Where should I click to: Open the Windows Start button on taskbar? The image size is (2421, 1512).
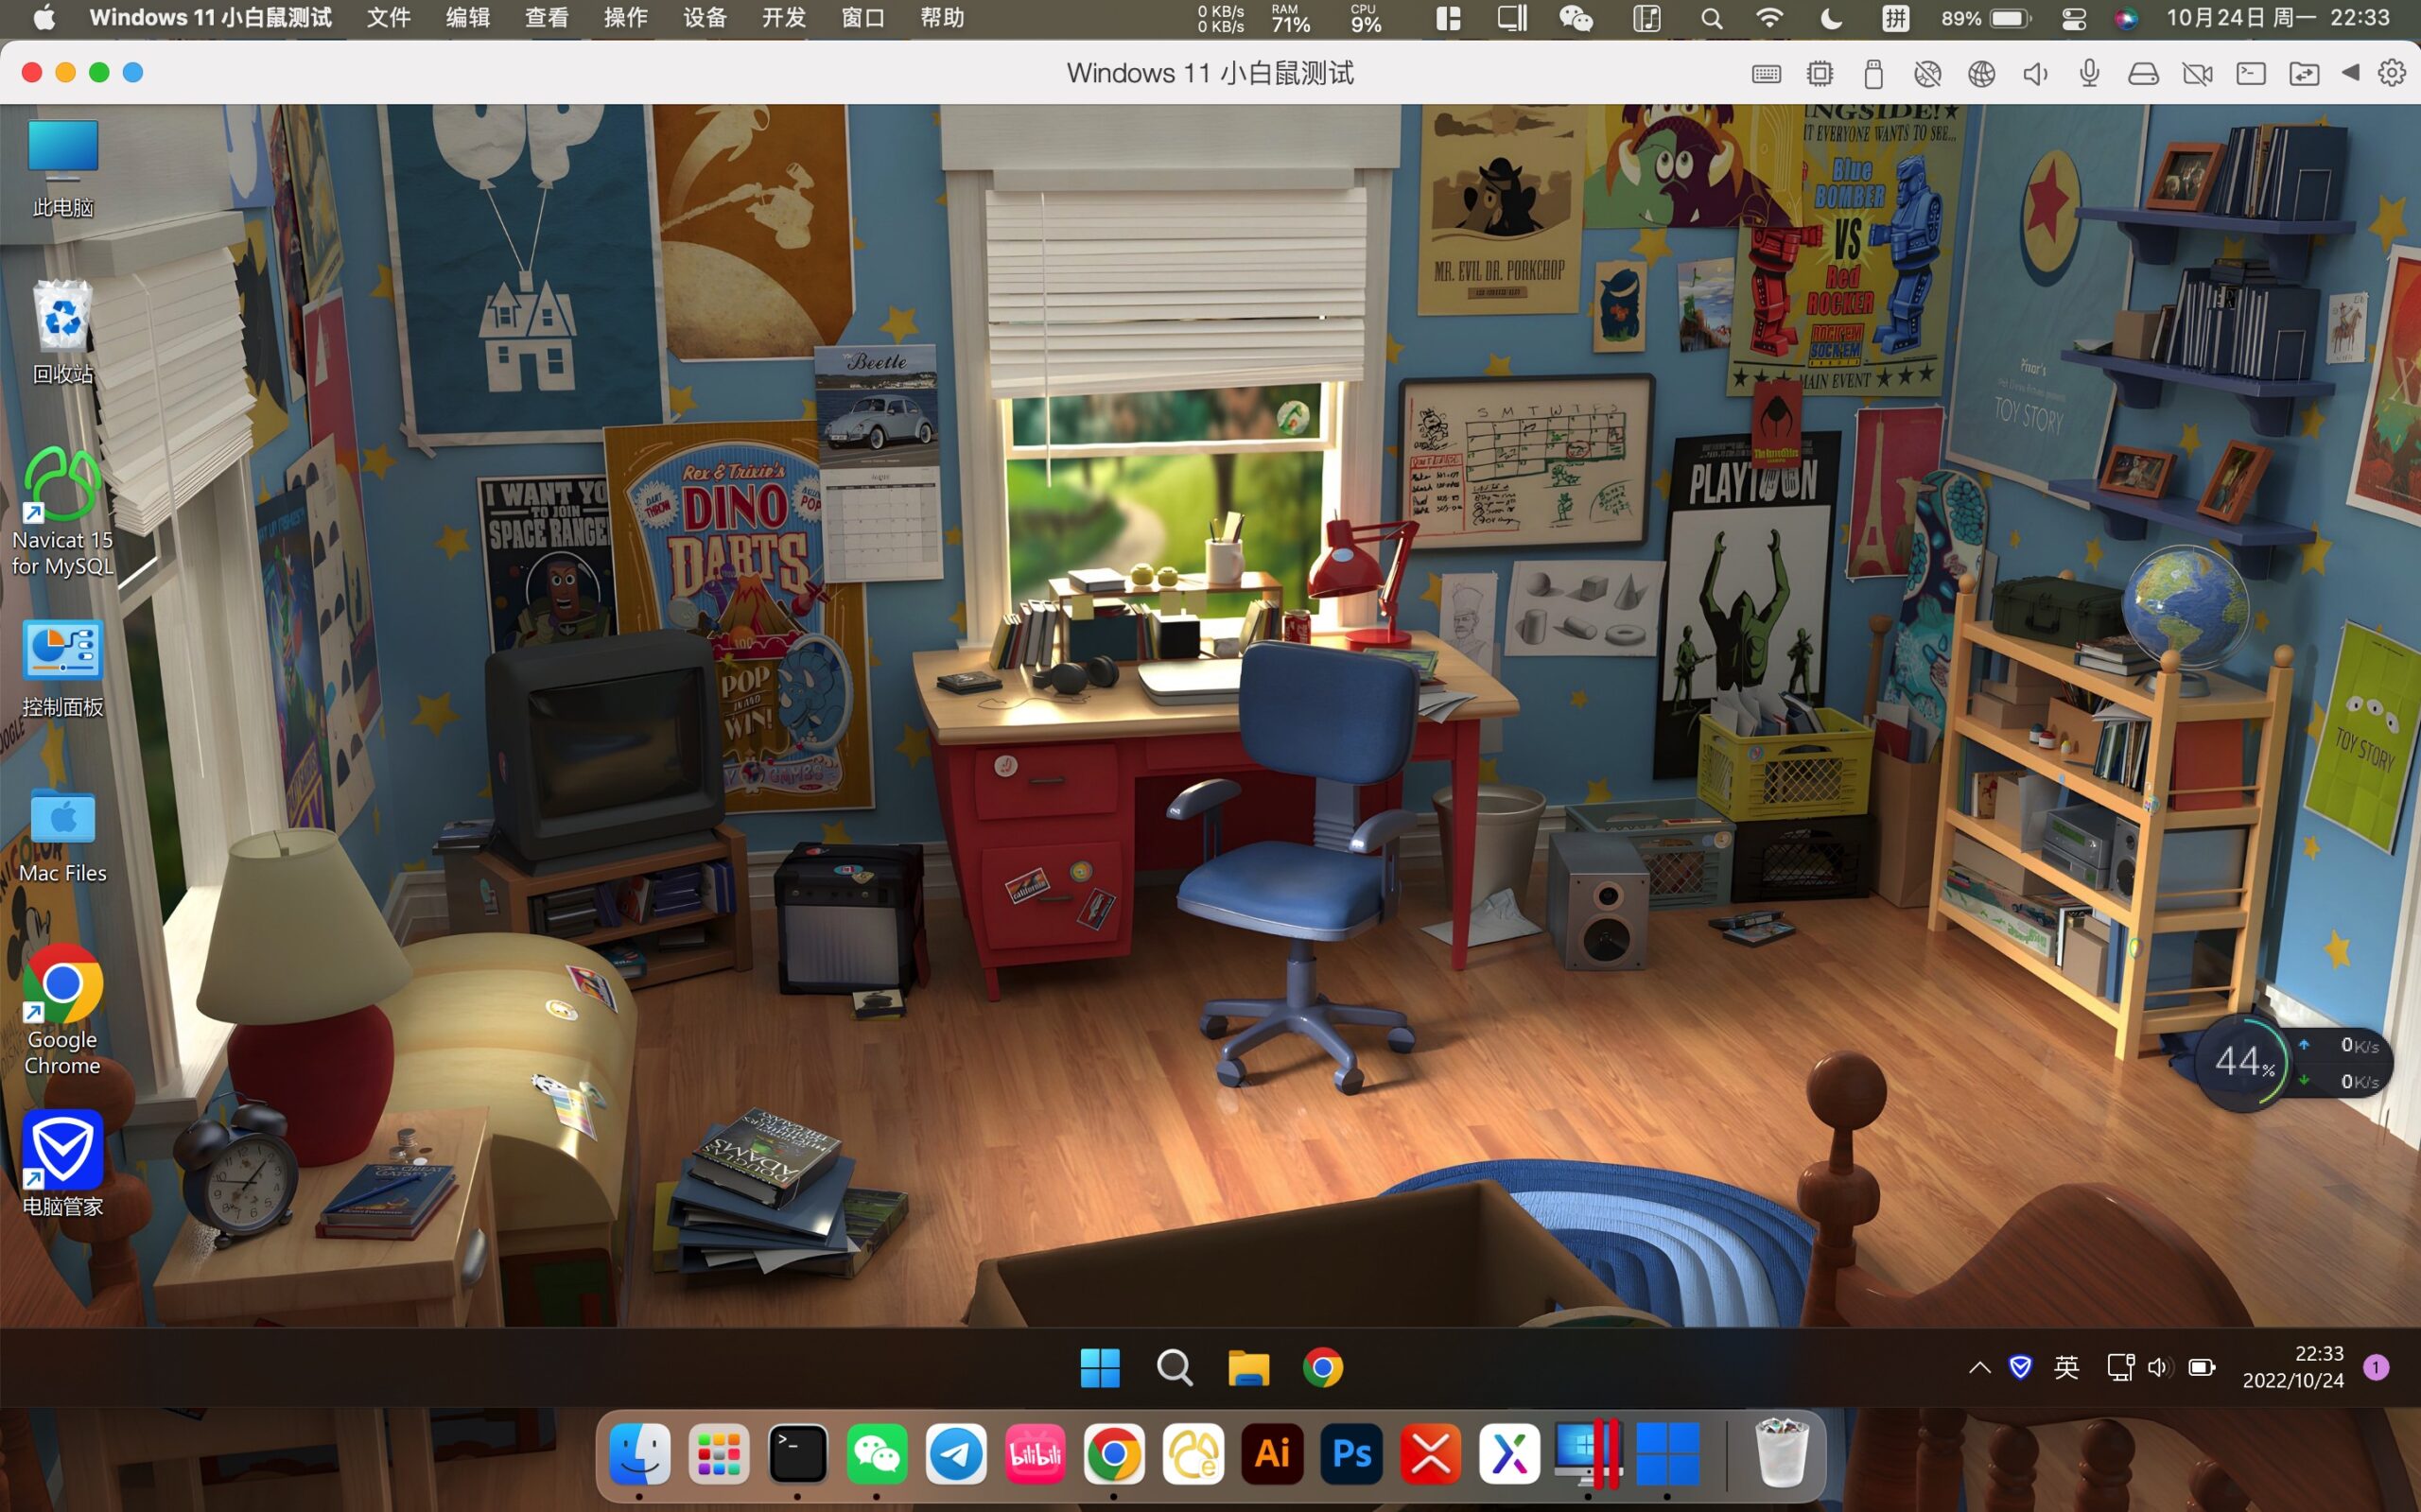(1100, 1367)
